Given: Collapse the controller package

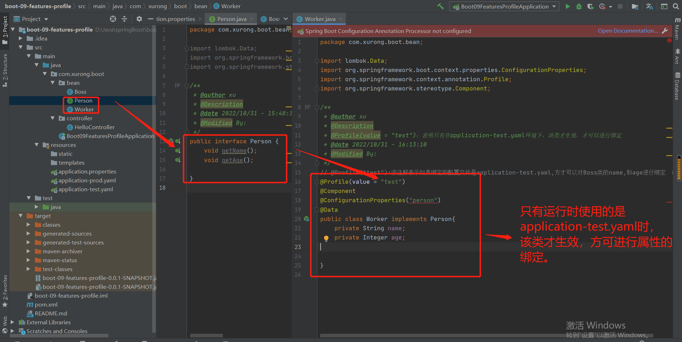Looking at the screenshot, I should (53, 118).
